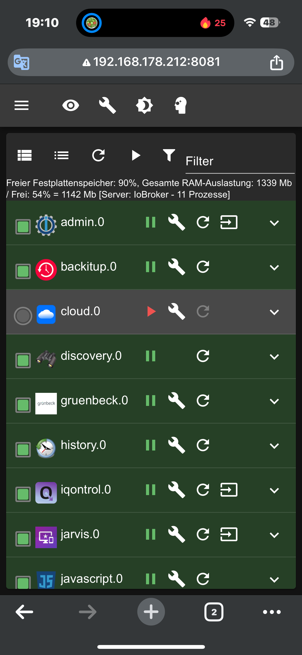The image size is (302, 655).
Task: Click the eye visibility icon in toolbar
Action: [x=70, y=105]
